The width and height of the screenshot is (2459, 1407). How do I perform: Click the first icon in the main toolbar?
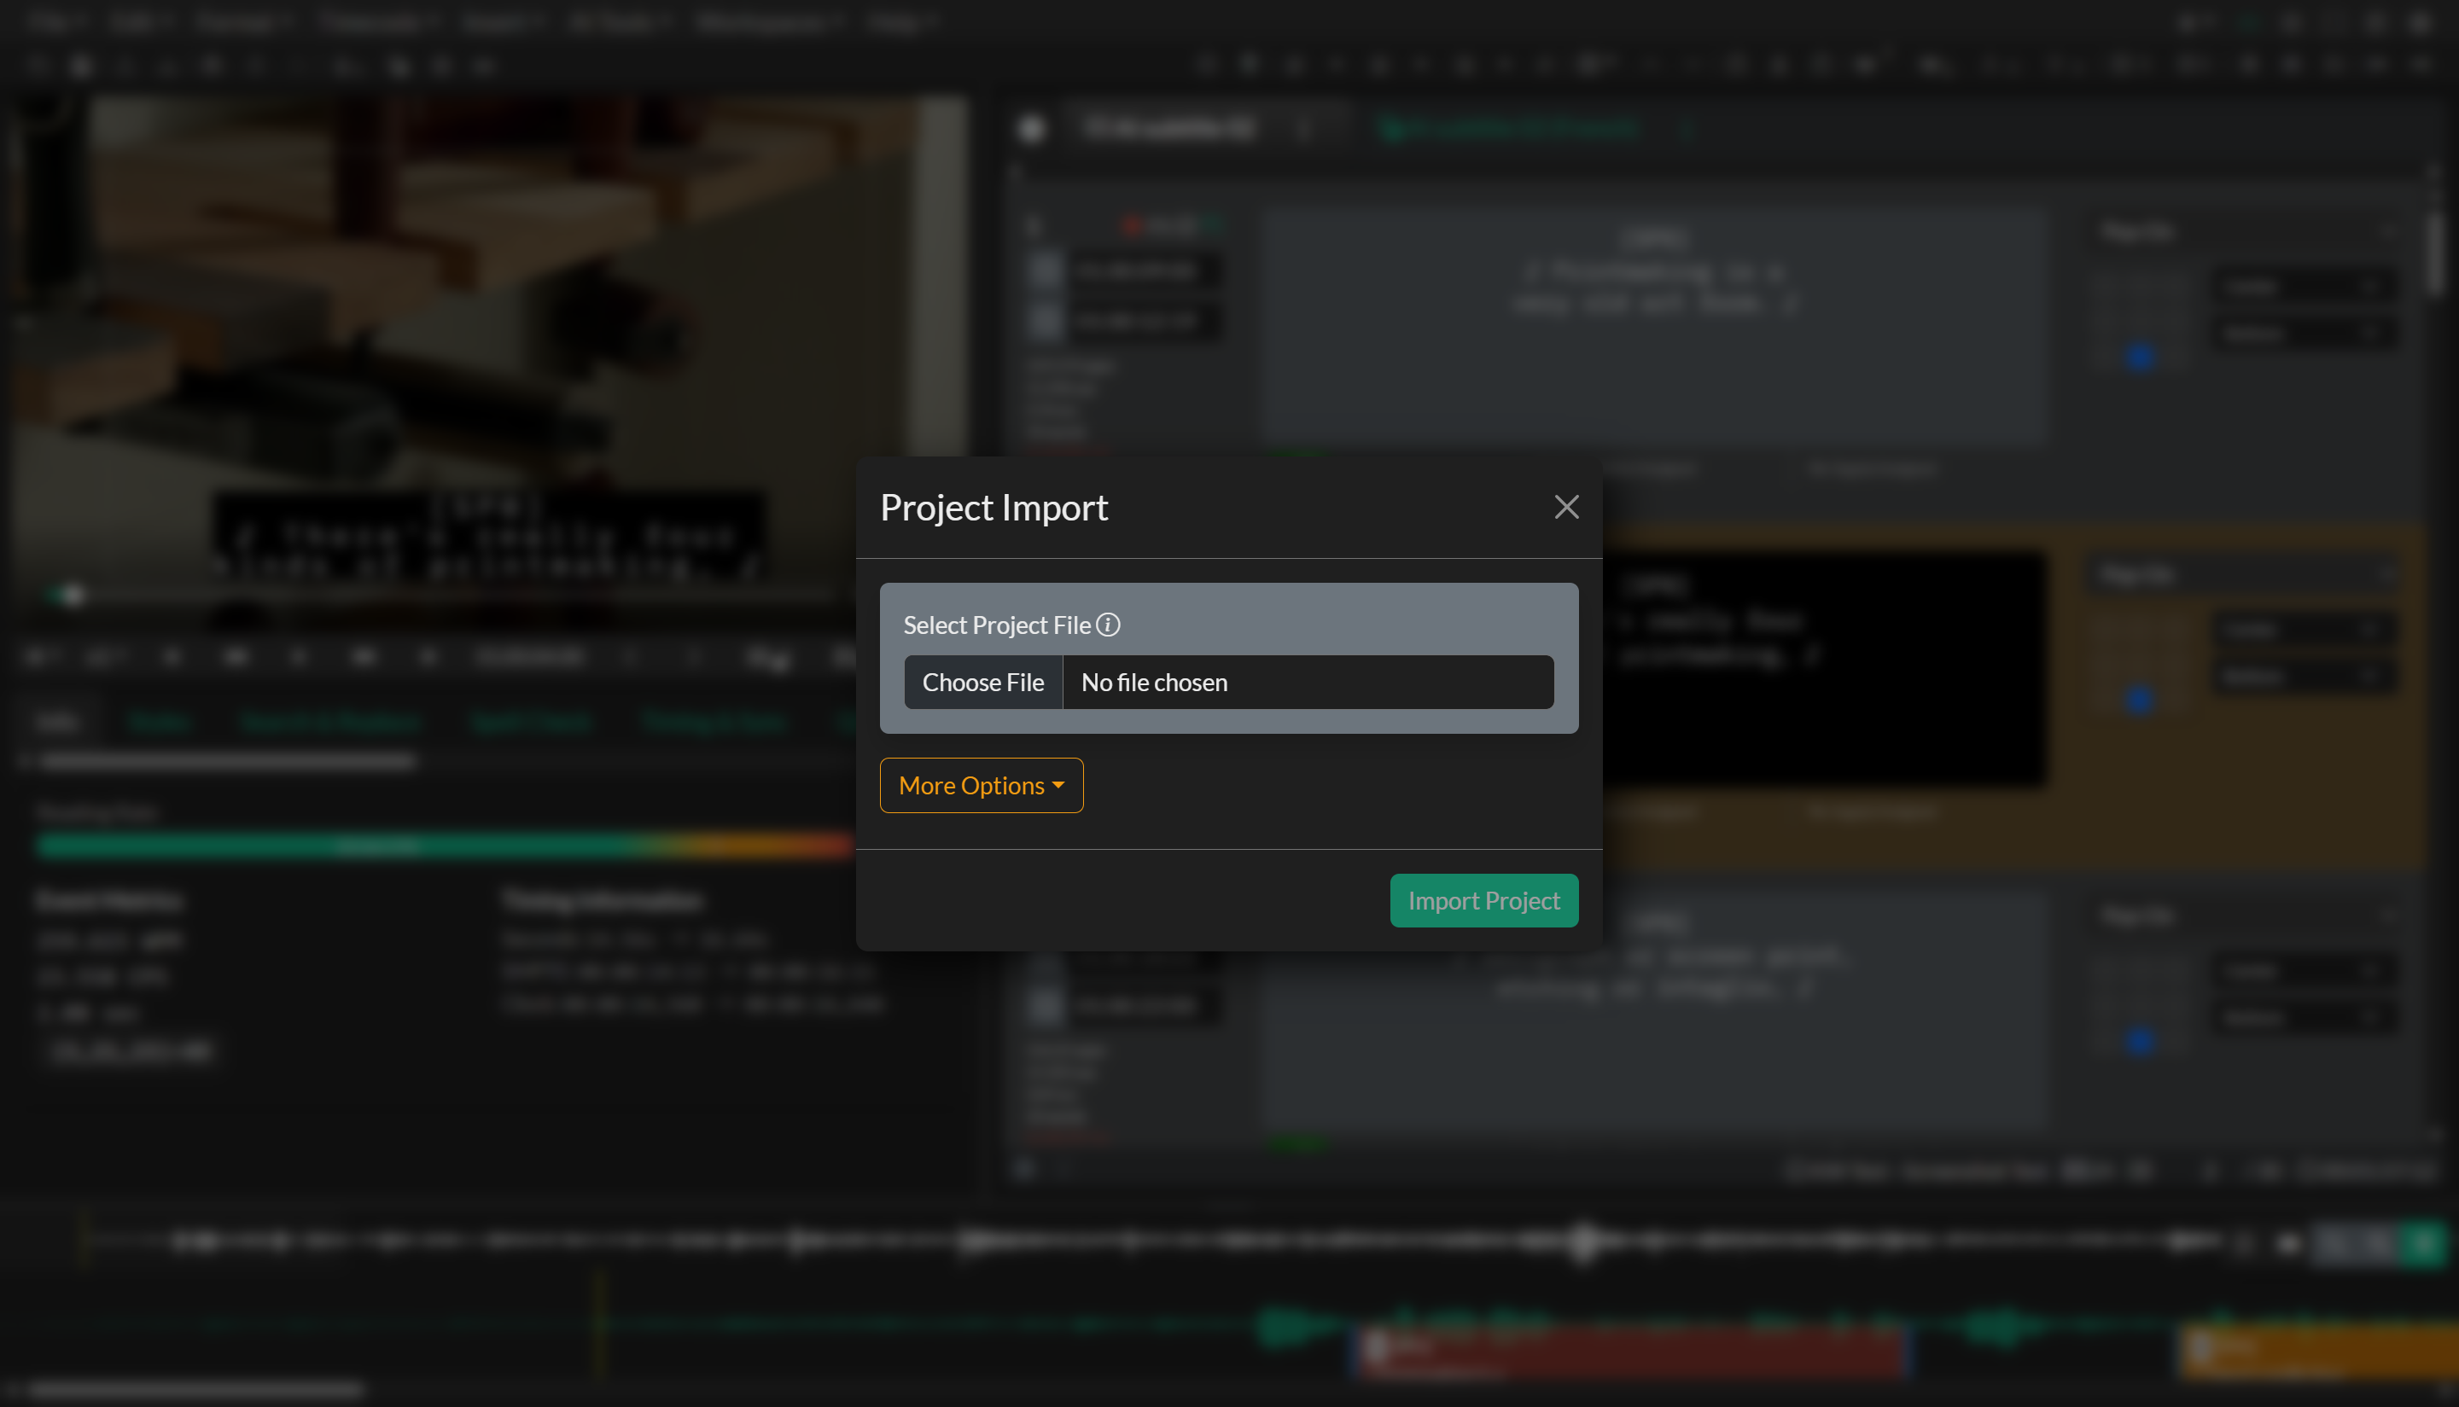pyautogui.click(x=38, y=65)
